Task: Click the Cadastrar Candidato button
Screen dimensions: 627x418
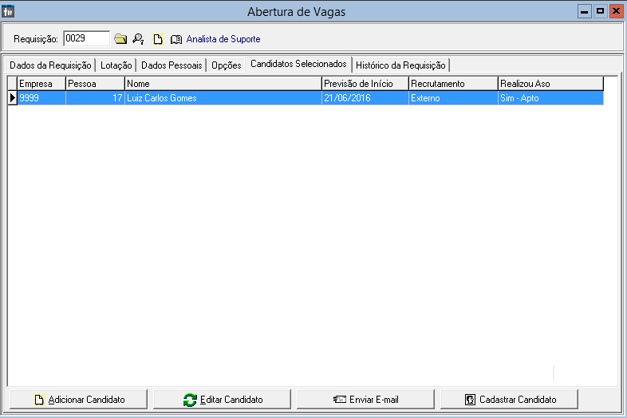Action: (x=509, y=400)
